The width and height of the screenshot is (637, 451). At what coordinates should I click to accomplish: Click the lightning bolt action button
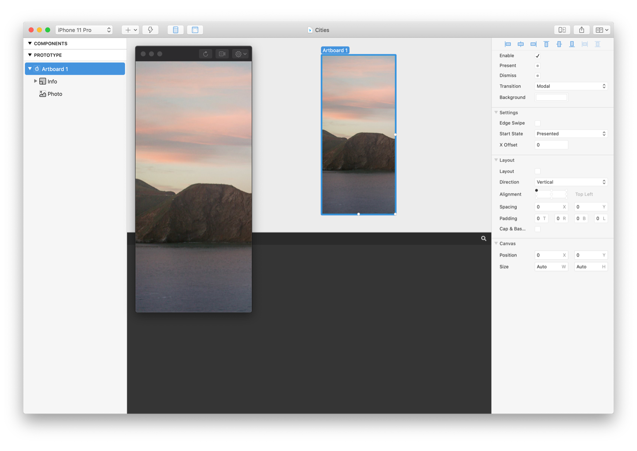tap(150, 30)
